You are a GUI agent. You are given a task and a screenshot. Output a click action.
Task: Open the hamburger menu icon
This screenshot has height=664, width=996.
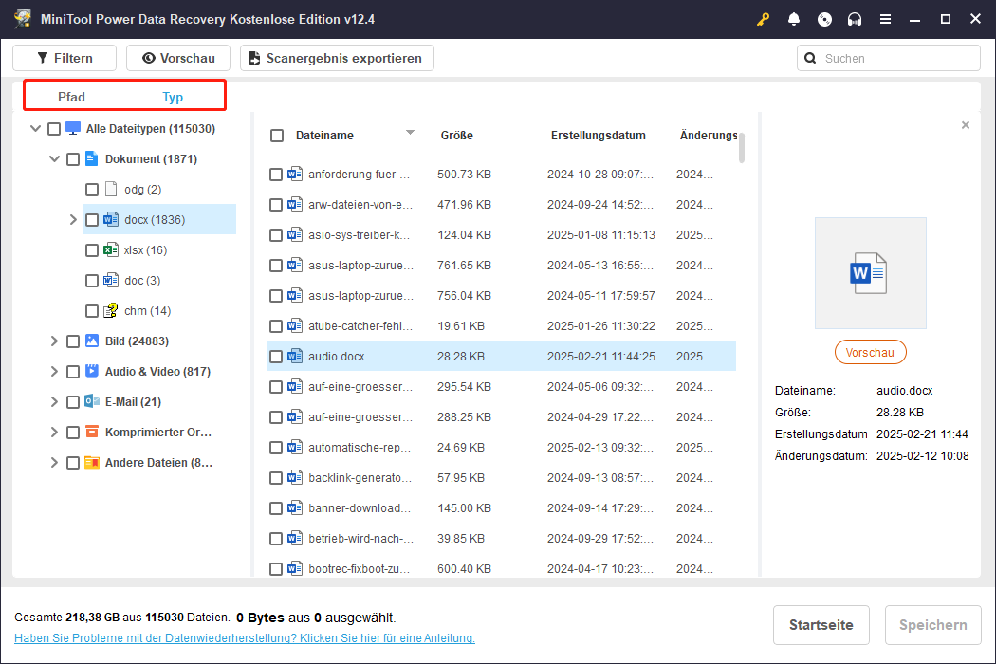[885, 19]
